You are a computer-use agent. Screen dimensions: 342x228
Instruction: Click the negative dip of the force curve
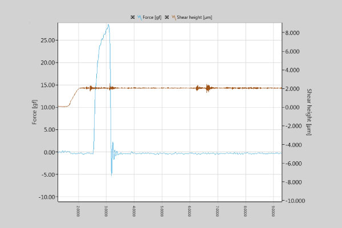[112, 173]
